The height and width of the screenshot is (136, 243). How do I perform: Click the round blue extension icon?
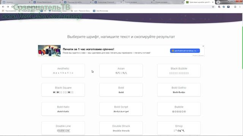pos(224,7)
